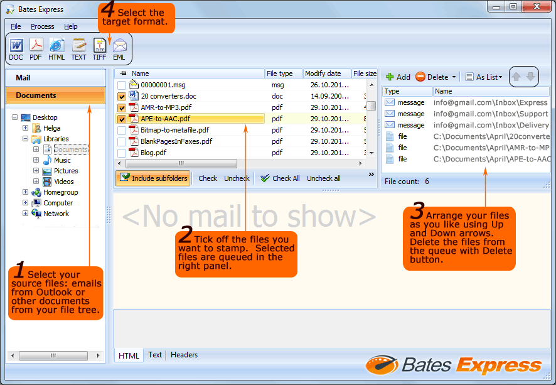The height and width of the screenshot is (385, 556).
Task: Click Check All button
Action: click(280, 178)
